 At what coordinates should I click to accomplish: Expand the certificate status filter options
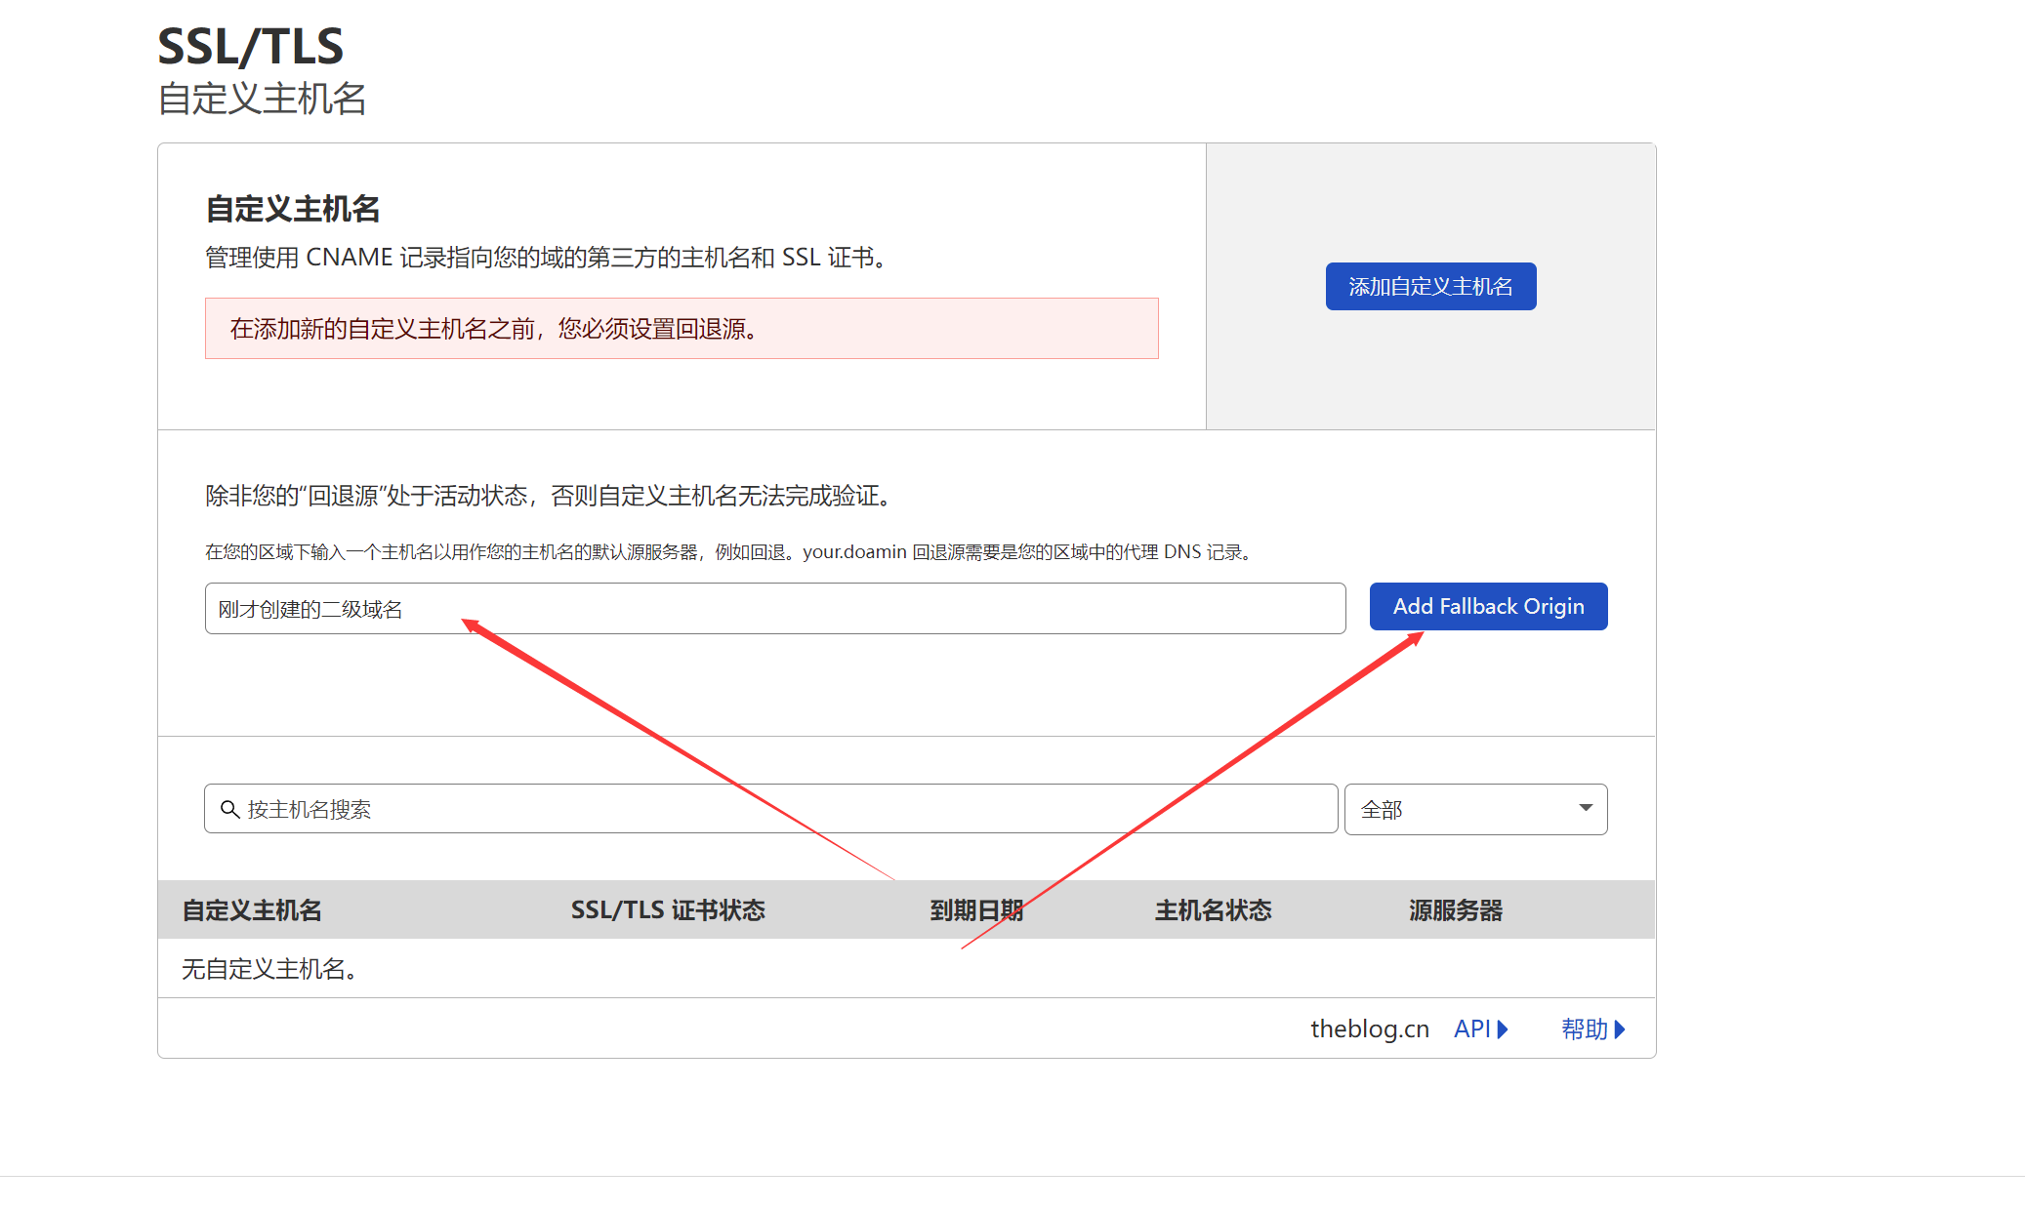point(1474,808)
